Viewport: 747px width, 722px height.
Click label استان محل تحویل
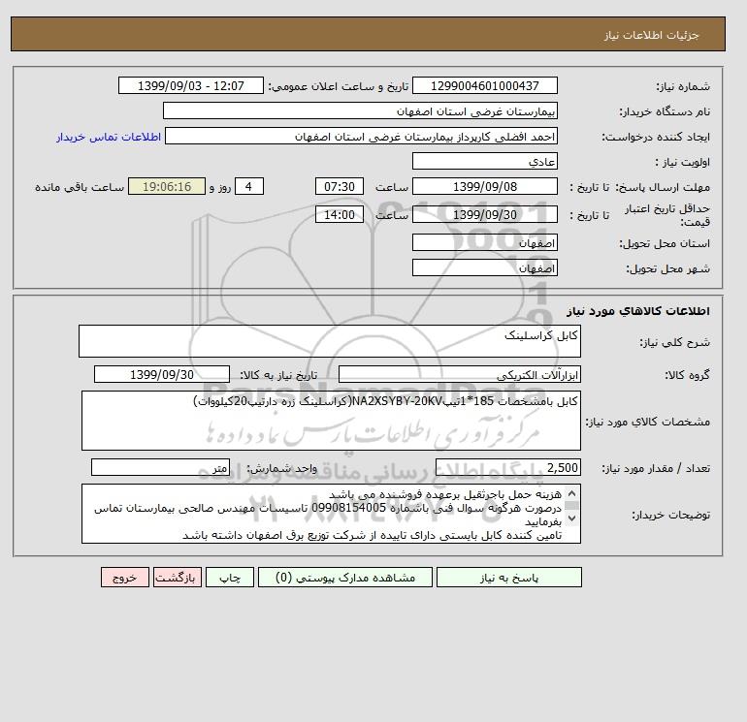coord(665,243)
